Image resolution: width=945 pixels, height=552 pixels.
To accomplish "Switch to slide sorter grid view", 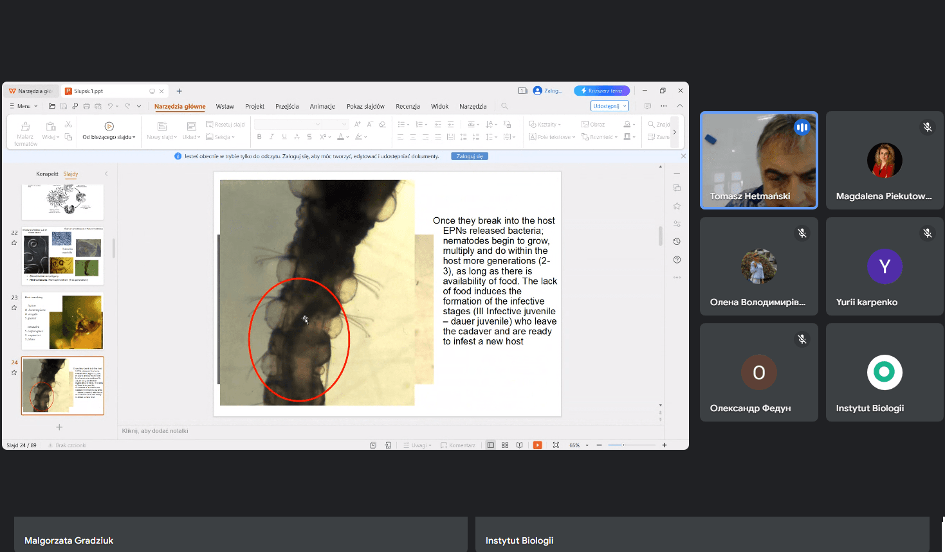I will [x=505, y=445].
